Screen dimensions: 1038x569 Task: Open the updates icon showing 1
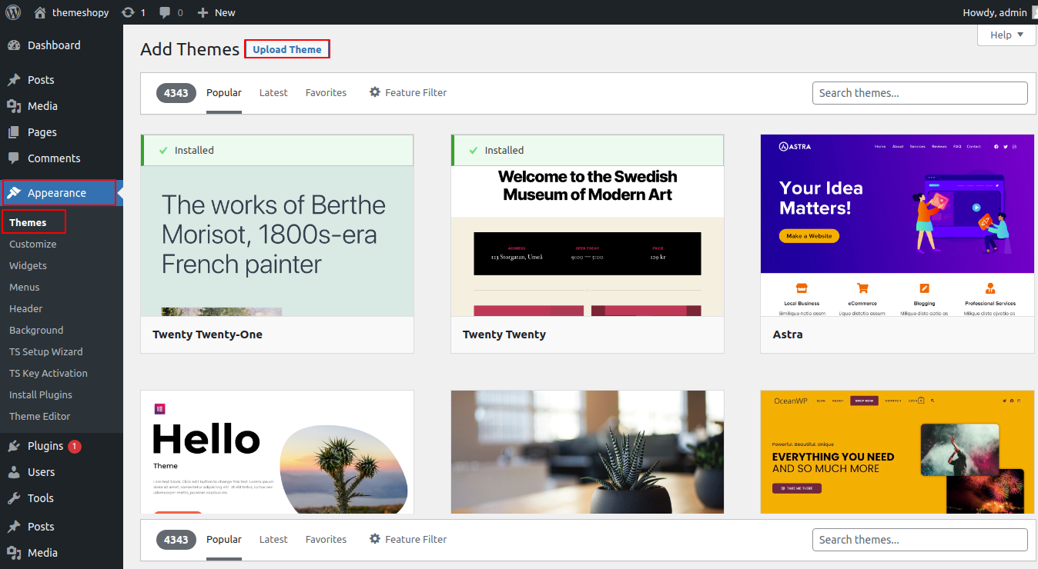point(128,12)
